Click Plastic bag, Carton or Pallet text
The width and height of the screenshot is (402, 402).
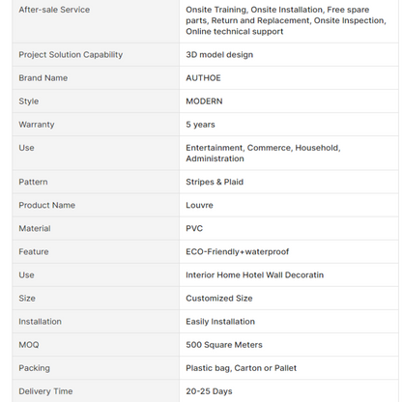(x=242, y=368)
